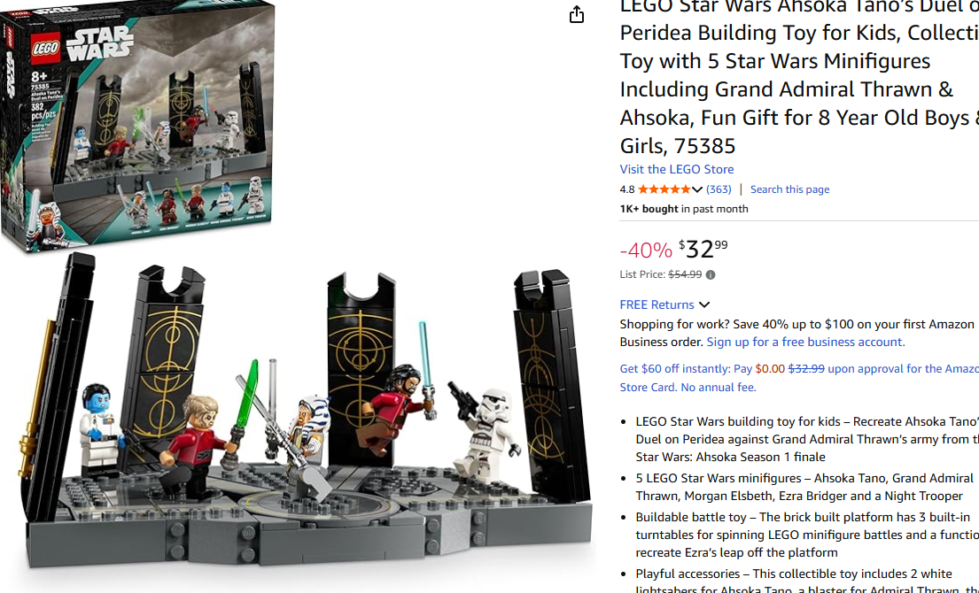Click the 4.8 rating number
979x593 pixels.
[627, 189]
